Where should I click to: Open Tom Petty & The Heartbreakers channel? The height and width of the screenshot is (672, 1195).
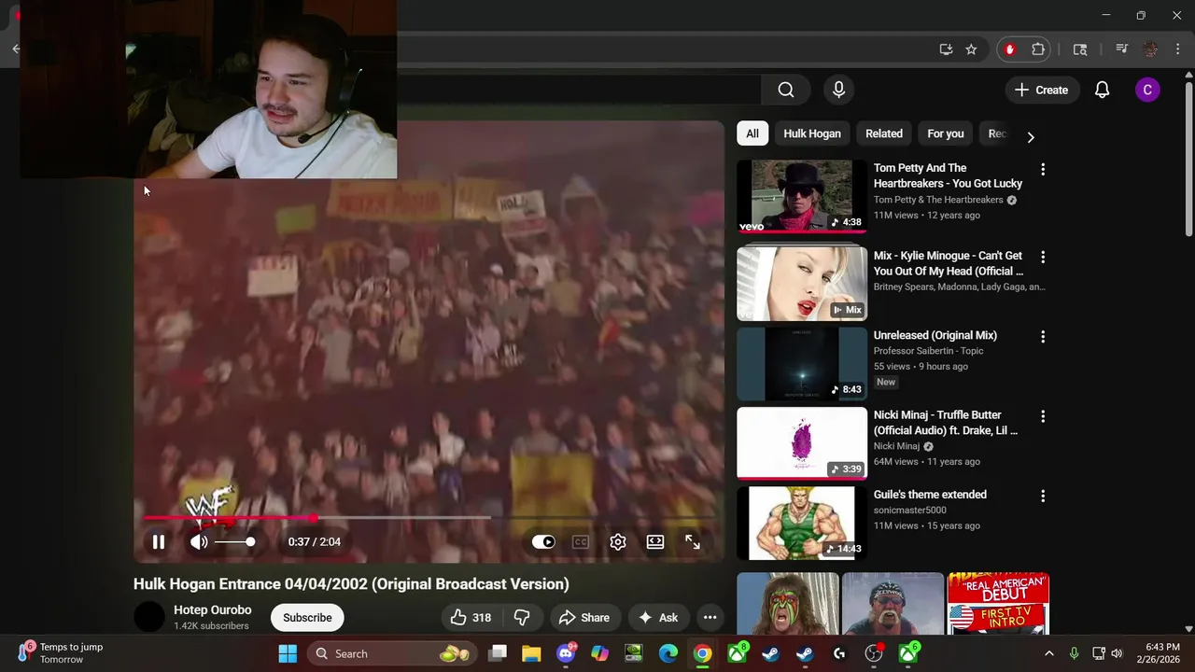(938, 200)
